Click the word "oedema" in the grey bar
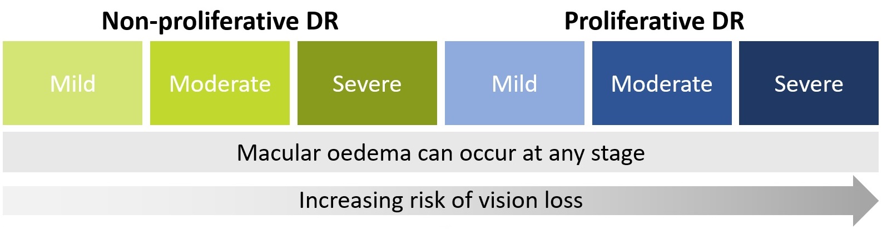 [369, 153]
